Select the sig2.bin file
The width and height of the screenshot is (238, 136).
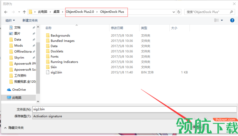click(x=56, y=72)
